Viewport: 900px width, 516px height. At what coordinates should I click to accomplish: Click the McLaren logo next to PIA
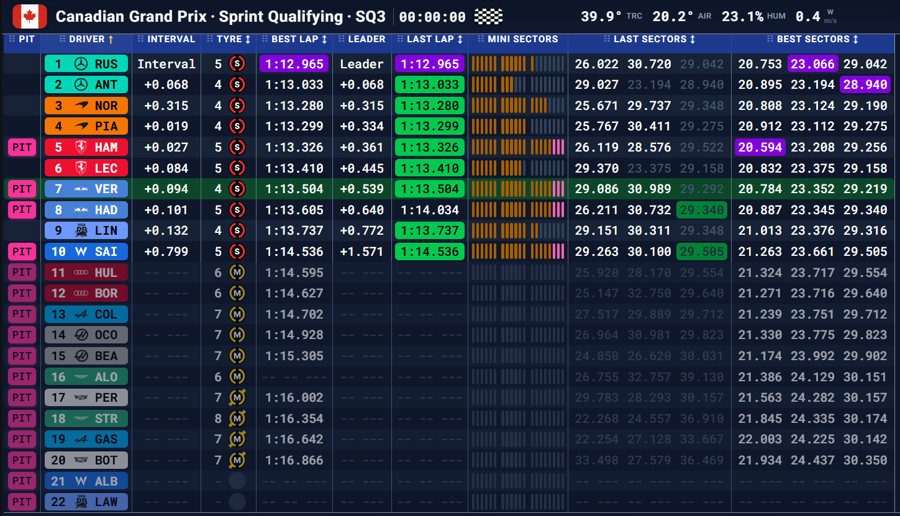81,127
